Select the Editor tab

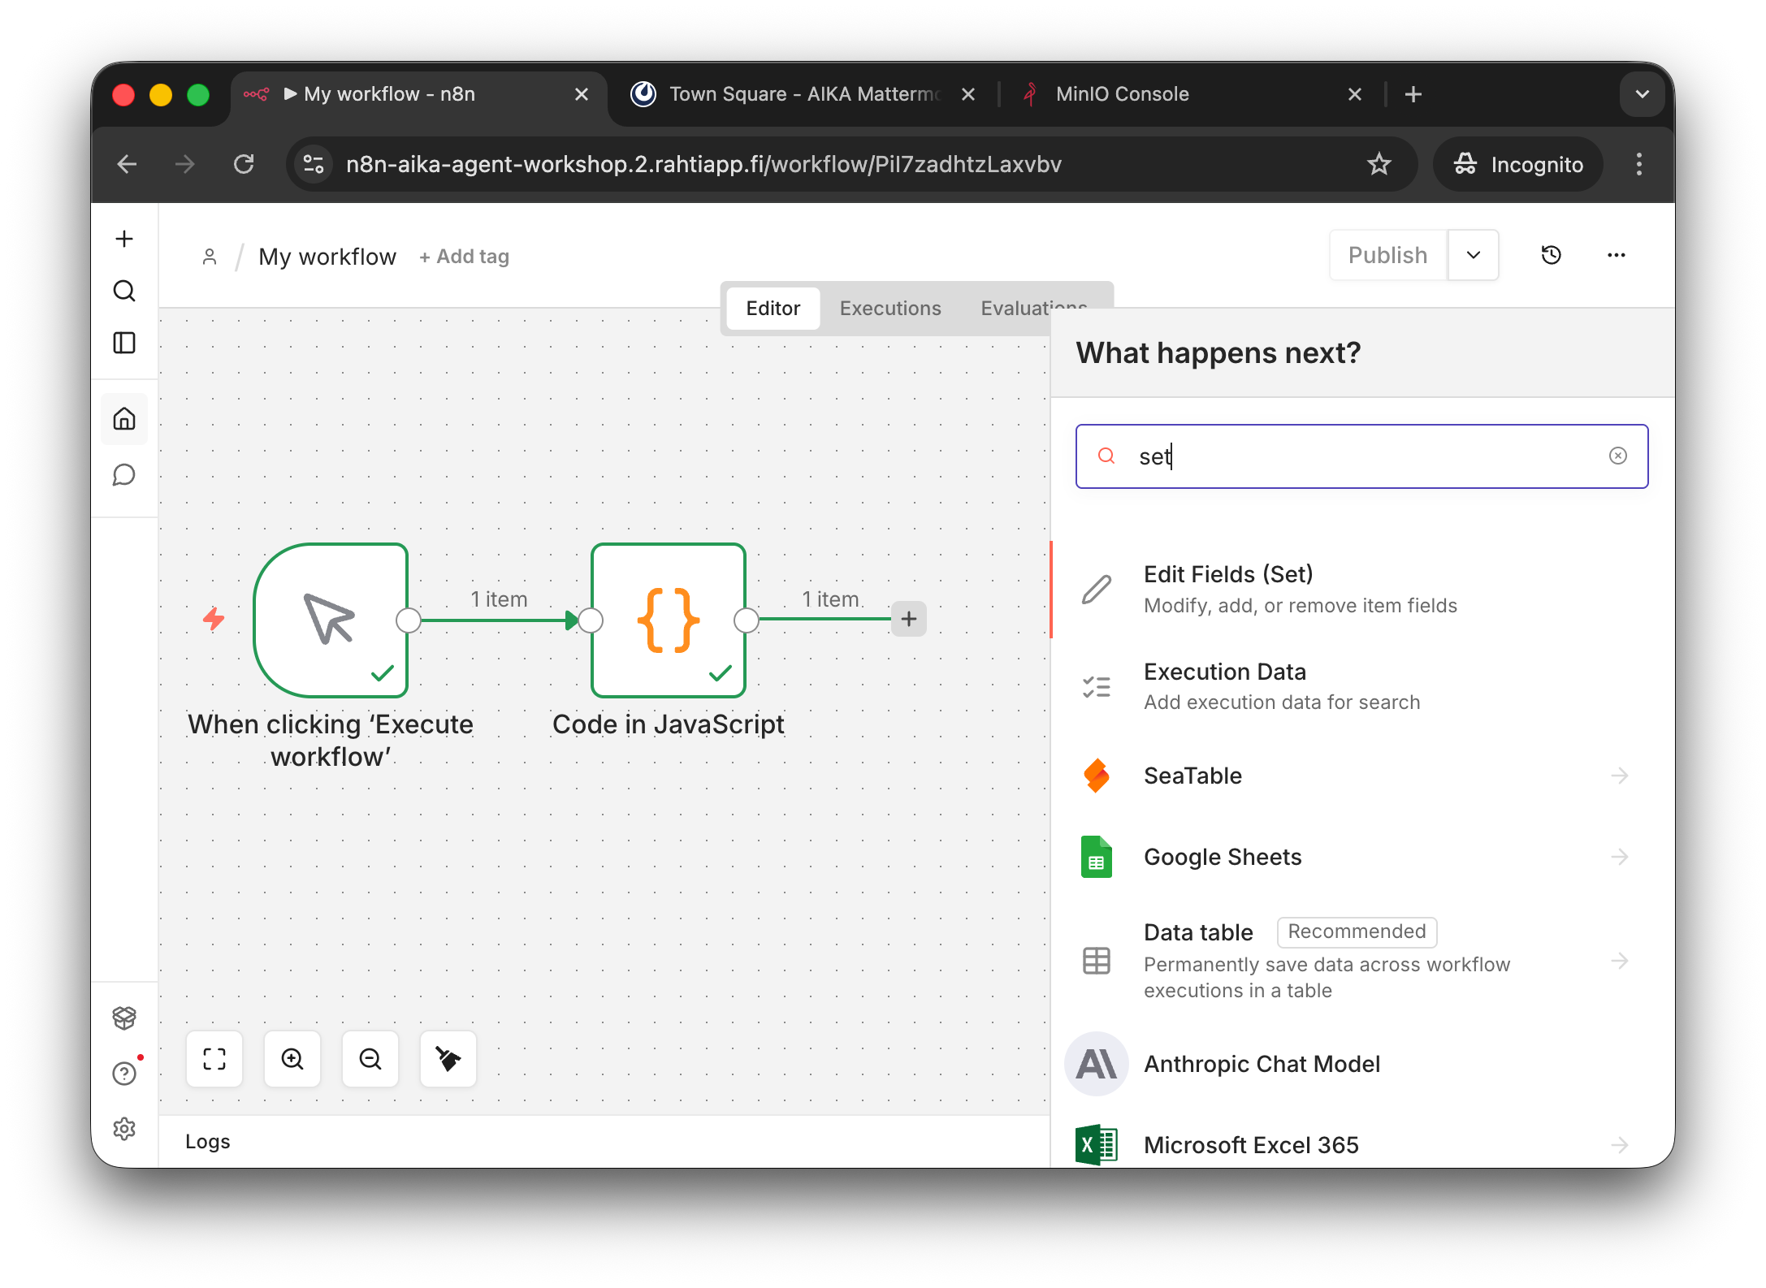click(x=773, y=309)
